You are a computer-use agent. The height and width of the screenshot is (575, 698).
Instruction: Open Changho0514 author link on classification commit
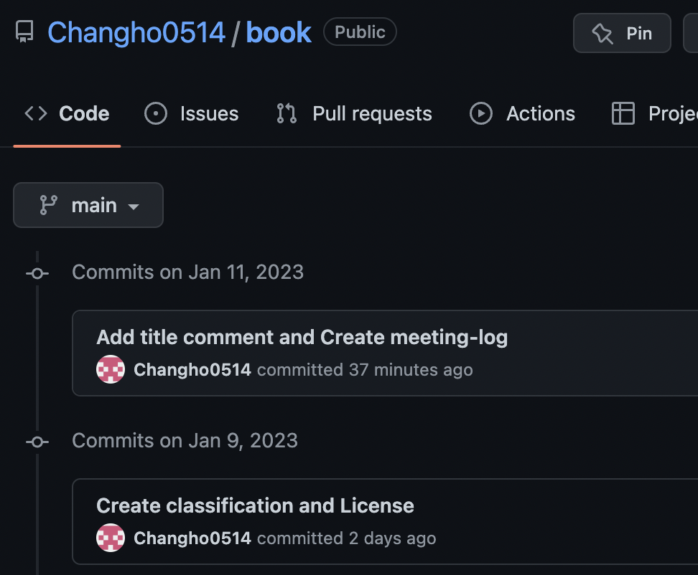[x=192, y=538]
